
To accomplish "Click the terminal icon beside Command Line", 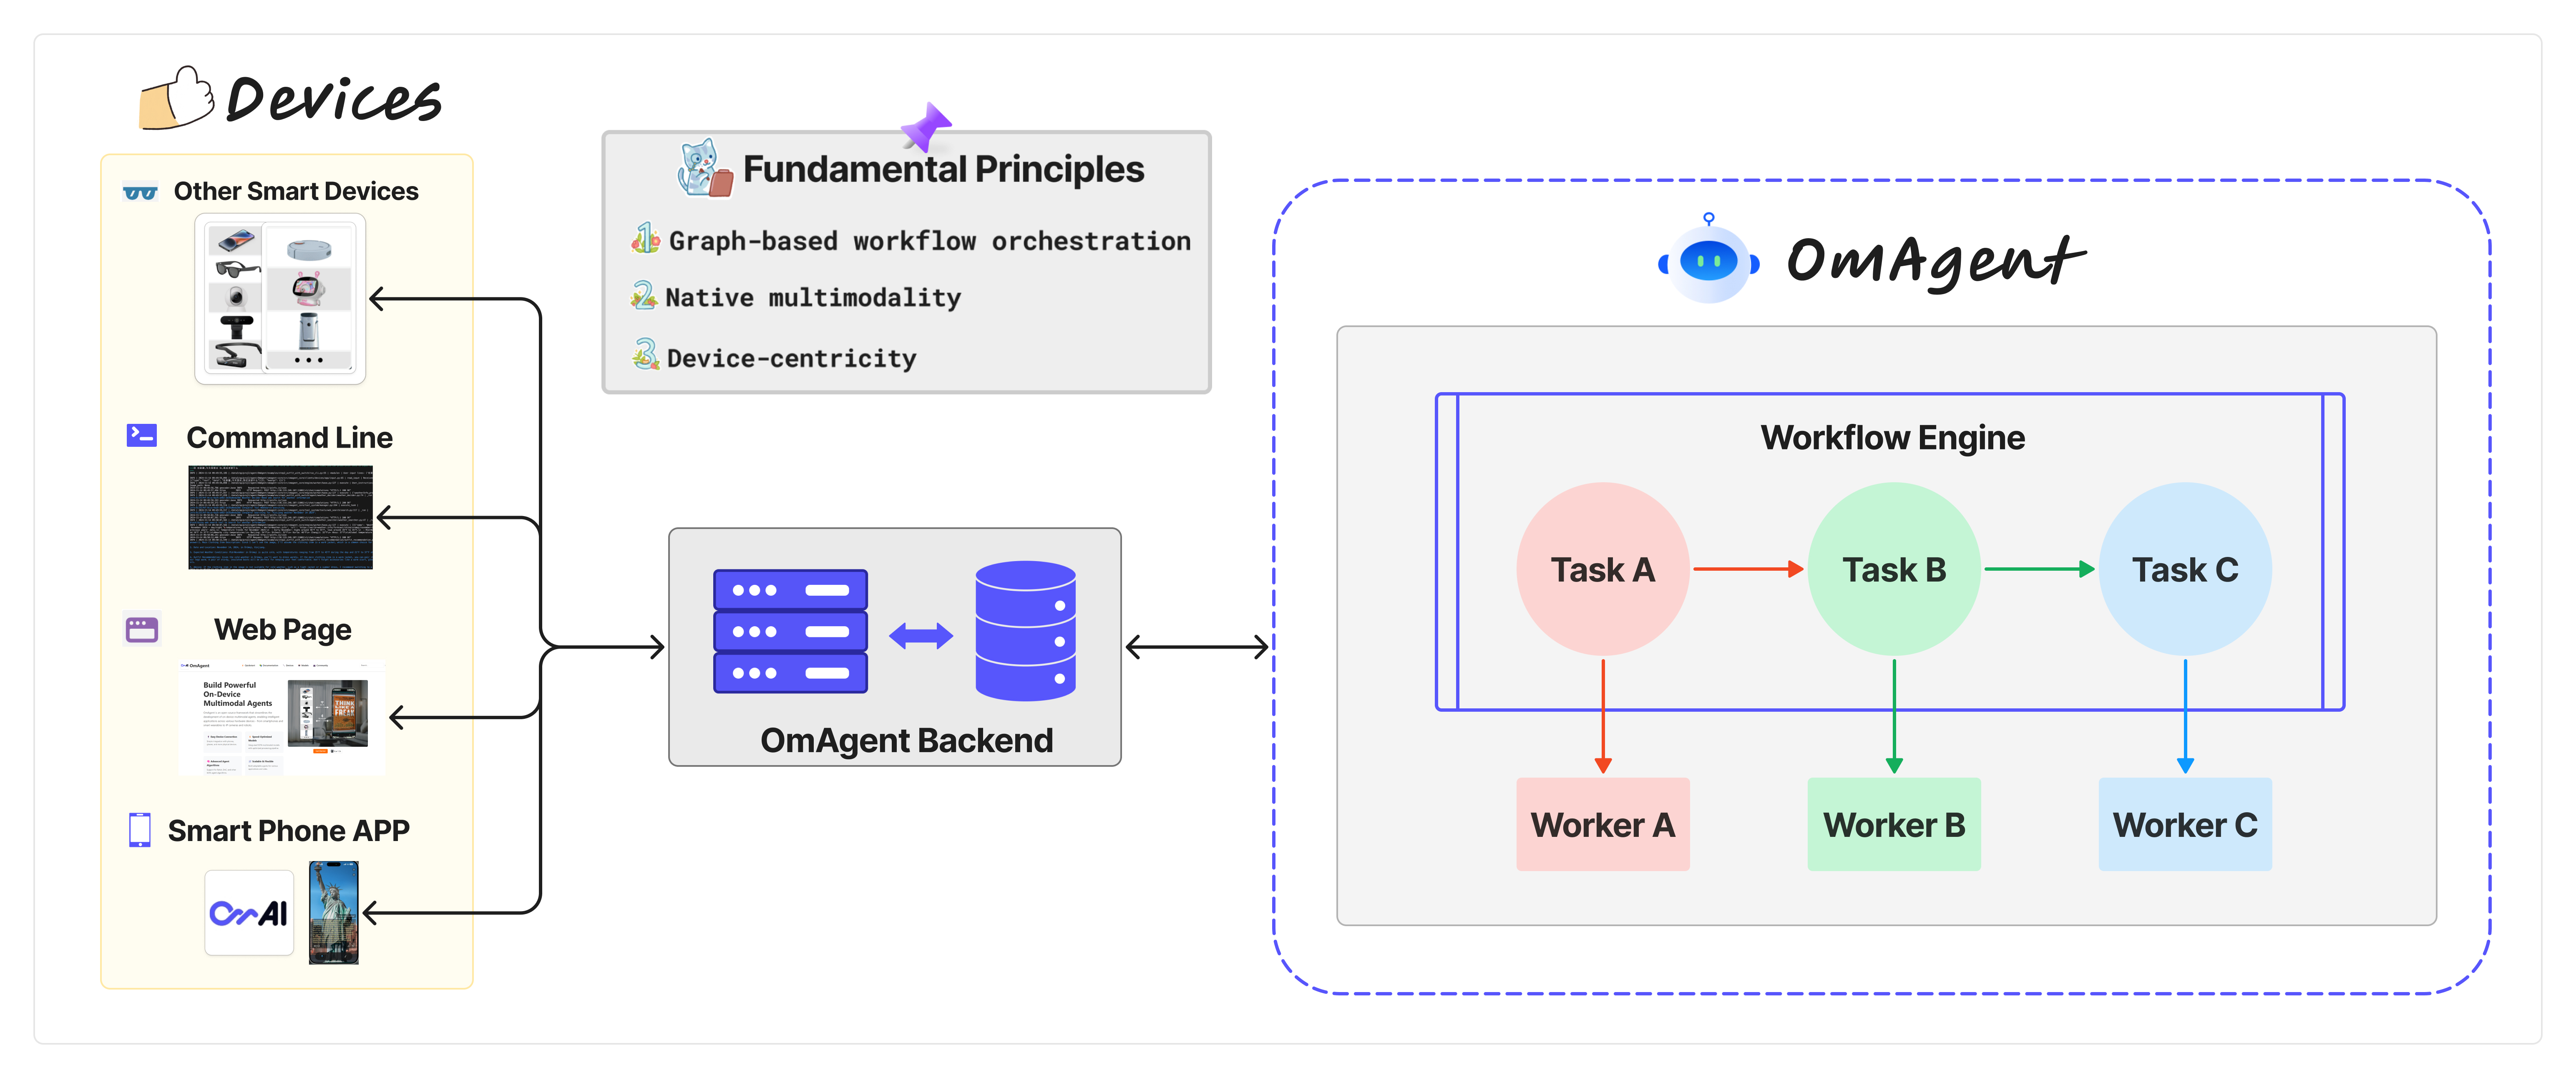I will [142, 436].
